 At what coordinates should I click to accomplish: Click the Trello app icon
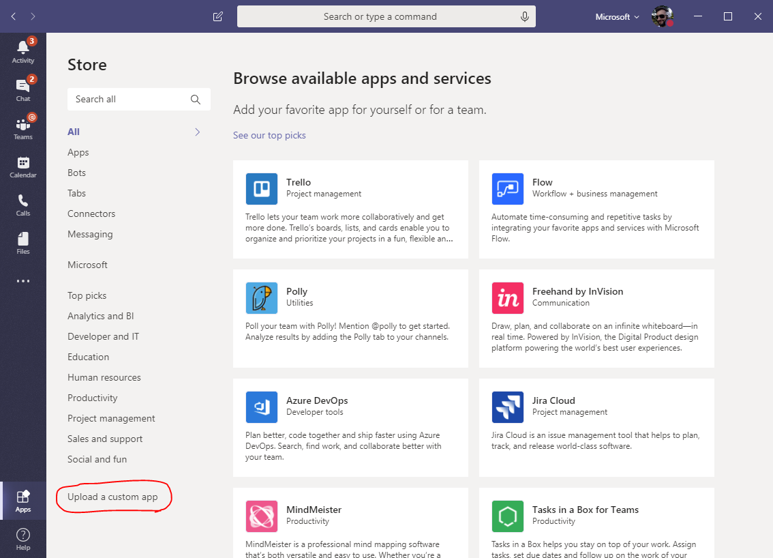(261, 188)
